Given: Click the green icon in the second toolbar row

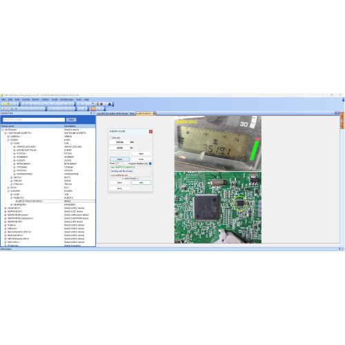Looking at the screenshot, I should pos(16,108).
